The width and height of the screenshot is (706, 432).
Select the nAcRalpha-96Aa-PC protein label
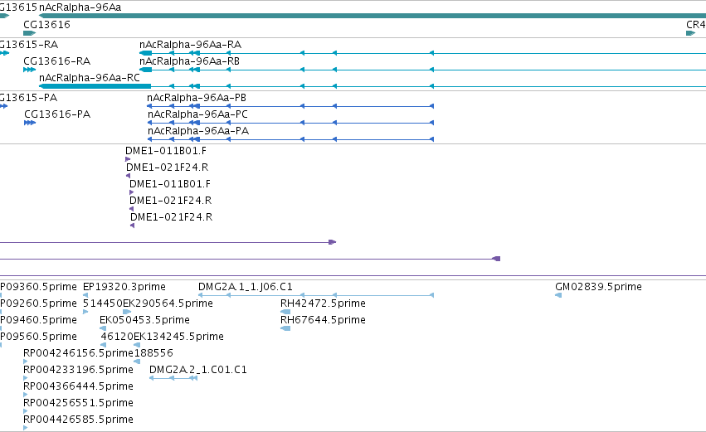[x=197, y=114]
